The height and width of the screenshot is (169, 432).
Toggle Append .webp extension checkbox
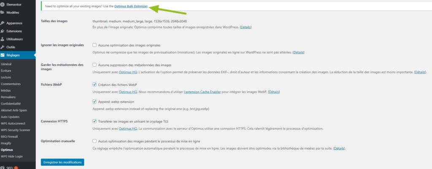coord(94,102)
